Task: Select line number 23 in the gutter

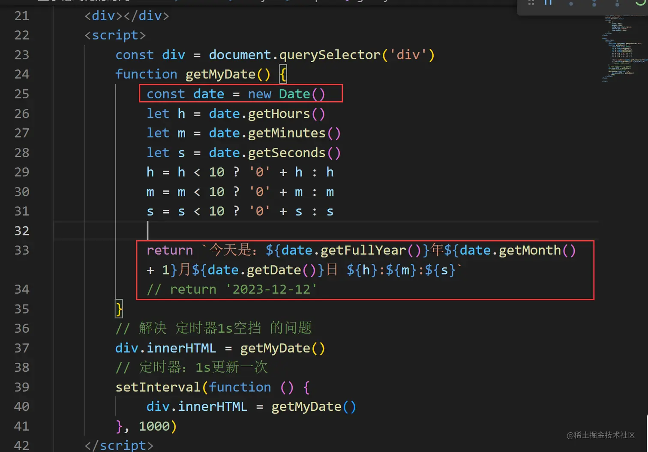Action: click(x=22, y=55)
